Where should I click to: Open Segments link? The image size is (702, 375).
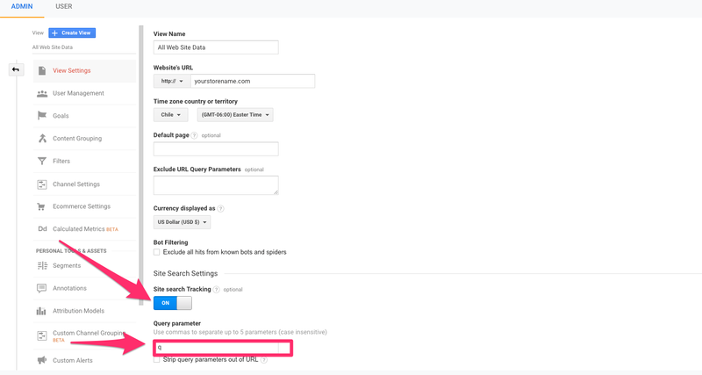pyautogui.click(x=67, y=266)
